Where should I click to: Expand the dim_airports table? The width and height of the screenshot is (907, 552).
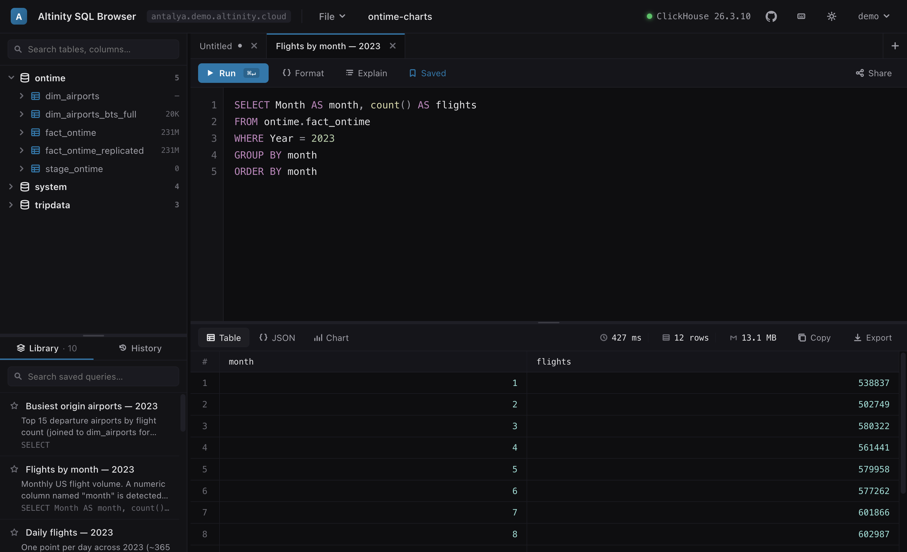pyautogui.click(x=21, y=96)
